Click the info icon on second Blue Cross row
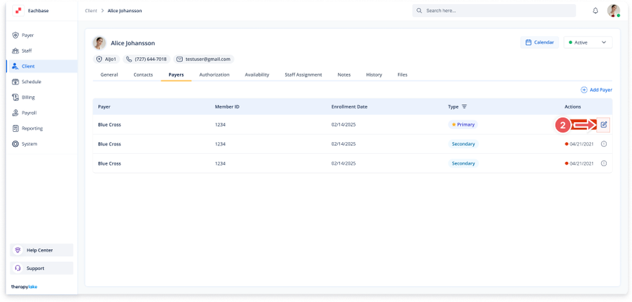This screenshot has height=302, width=632. pyautogui.click(x=604, y=144)
